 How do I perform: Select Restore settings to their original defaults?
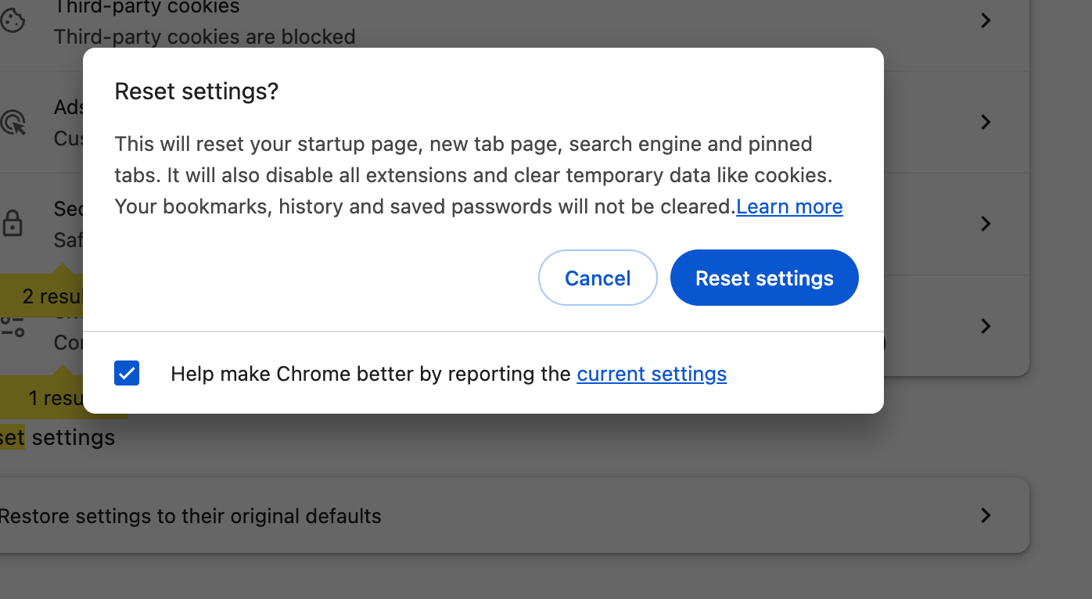[190, 515]
